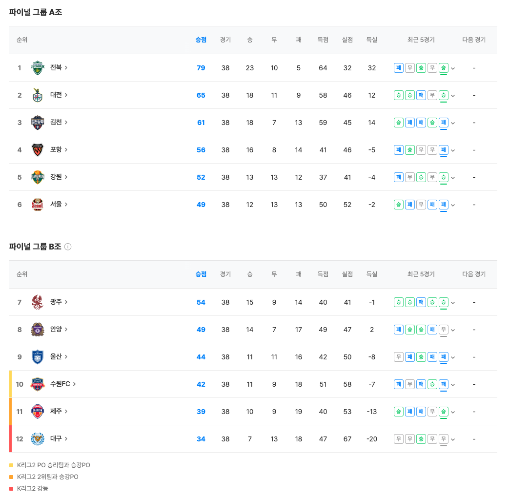The height and width of the screenshot is (499, 509).
Task: Open the 안양 team page link
Action: pyautogui.click(x=59, y=329)
